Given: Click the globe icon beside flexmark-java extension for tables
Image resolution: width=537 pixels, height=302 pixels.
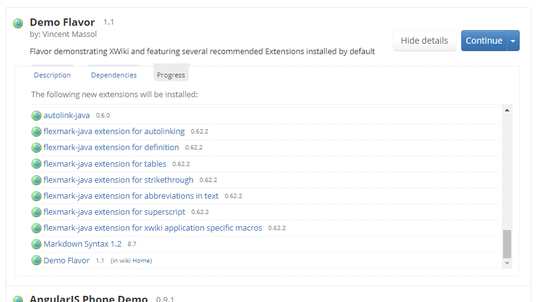Looking at the screenshot, I should pyautogui.click(x=36, y=164).
